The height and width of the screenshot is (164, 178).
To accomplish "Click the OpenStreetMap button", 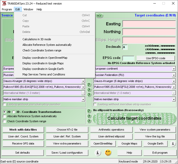I will click(x=103, y=143).
